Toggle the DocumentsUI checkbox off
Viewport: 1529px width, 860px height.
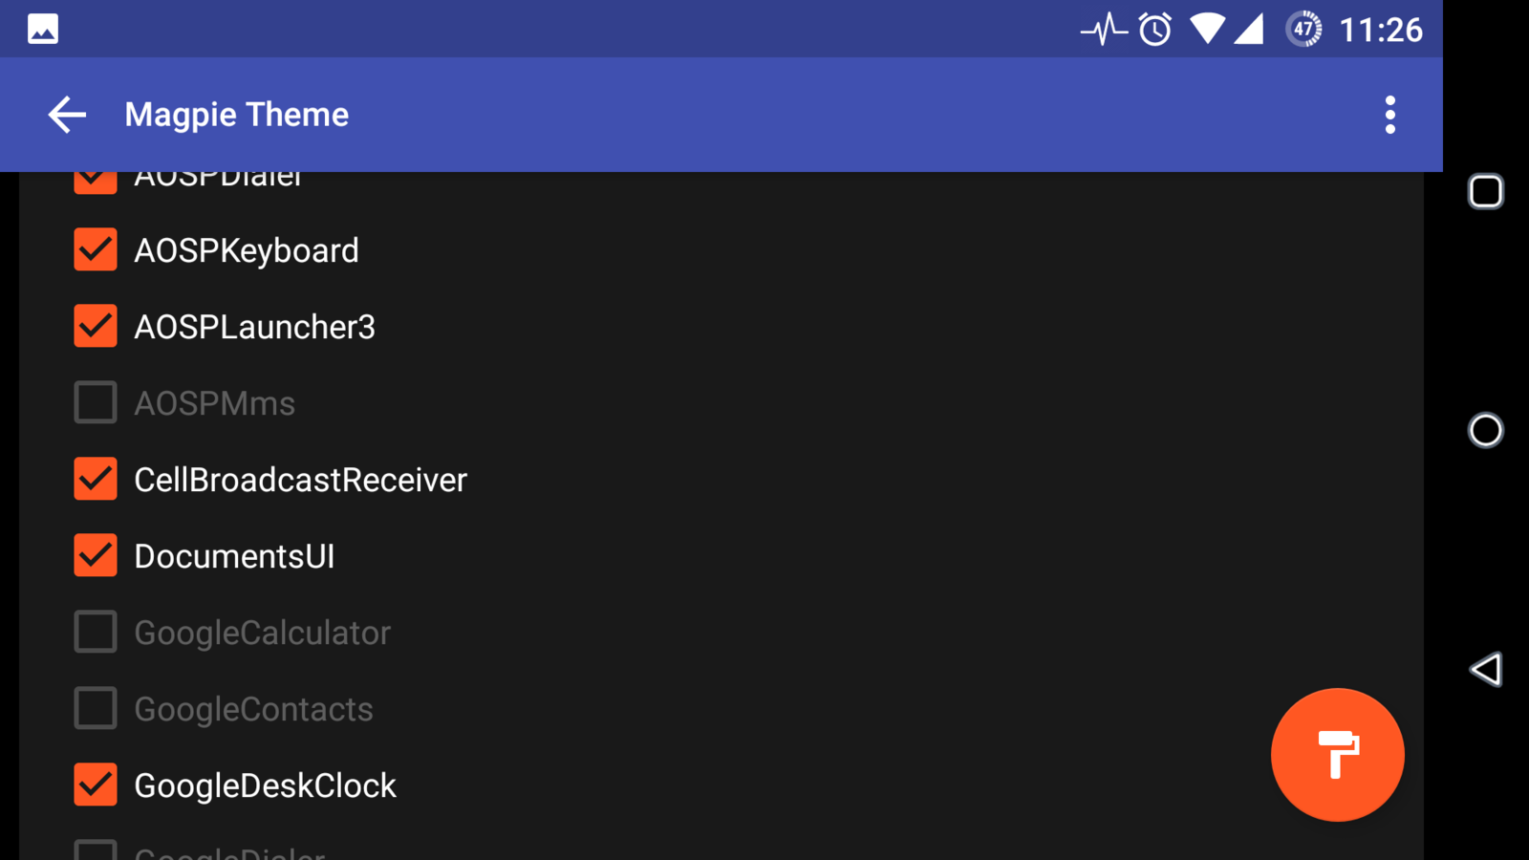pos(96,556)
